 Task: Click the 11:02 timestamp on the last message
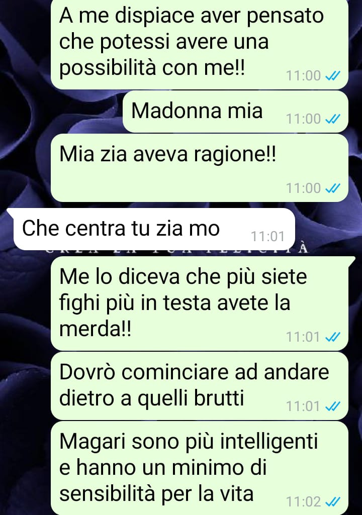point(303,502)
